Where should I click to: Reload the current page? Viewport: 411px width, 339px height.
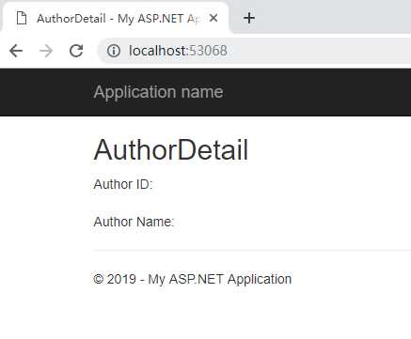click(76, 51)
